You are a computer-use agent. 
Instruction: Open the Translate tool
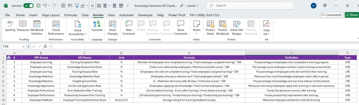pos(97,26)
